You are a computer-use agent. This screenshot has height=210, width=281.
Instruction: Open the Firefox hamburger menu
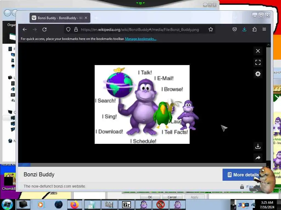click(x=264, y=29)
